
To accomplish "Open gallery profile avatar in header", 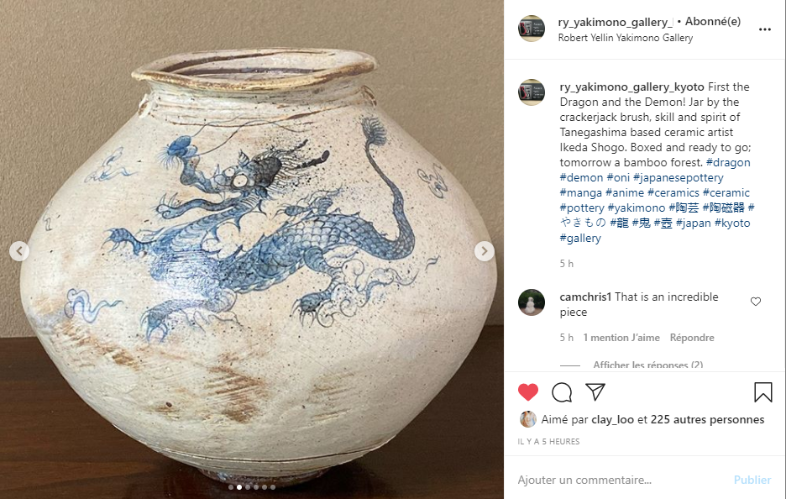I will point(532,29).
